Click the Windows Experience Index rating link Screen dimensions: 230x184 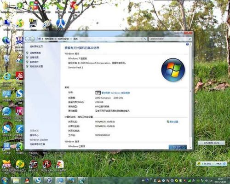tap(116, 93)
